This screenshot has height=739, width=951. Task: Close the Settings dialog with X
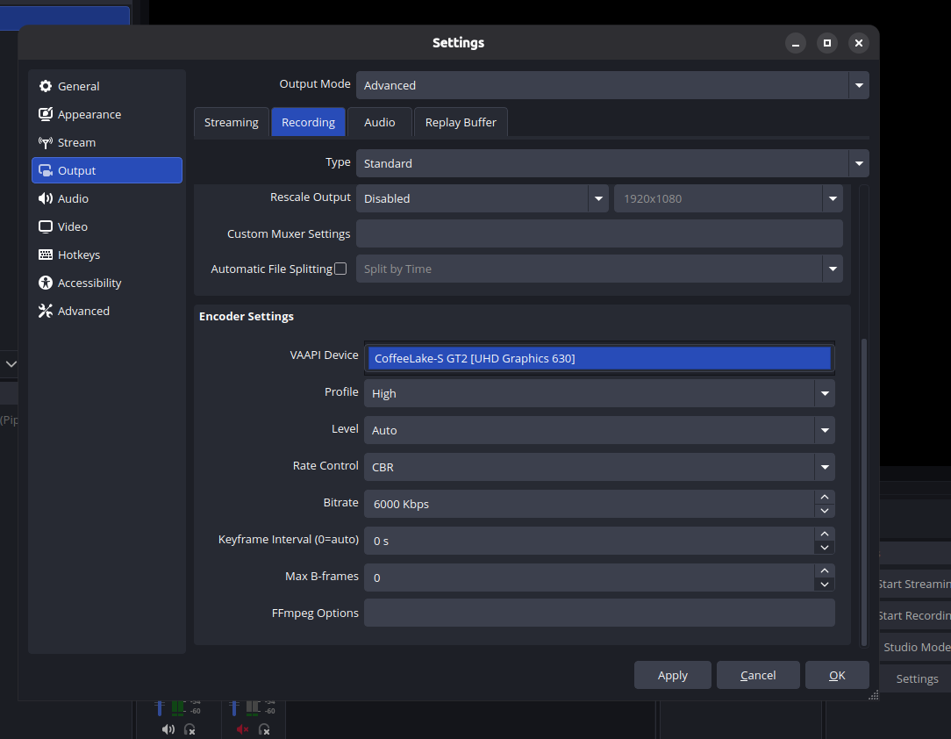click(x=859, y=43)
